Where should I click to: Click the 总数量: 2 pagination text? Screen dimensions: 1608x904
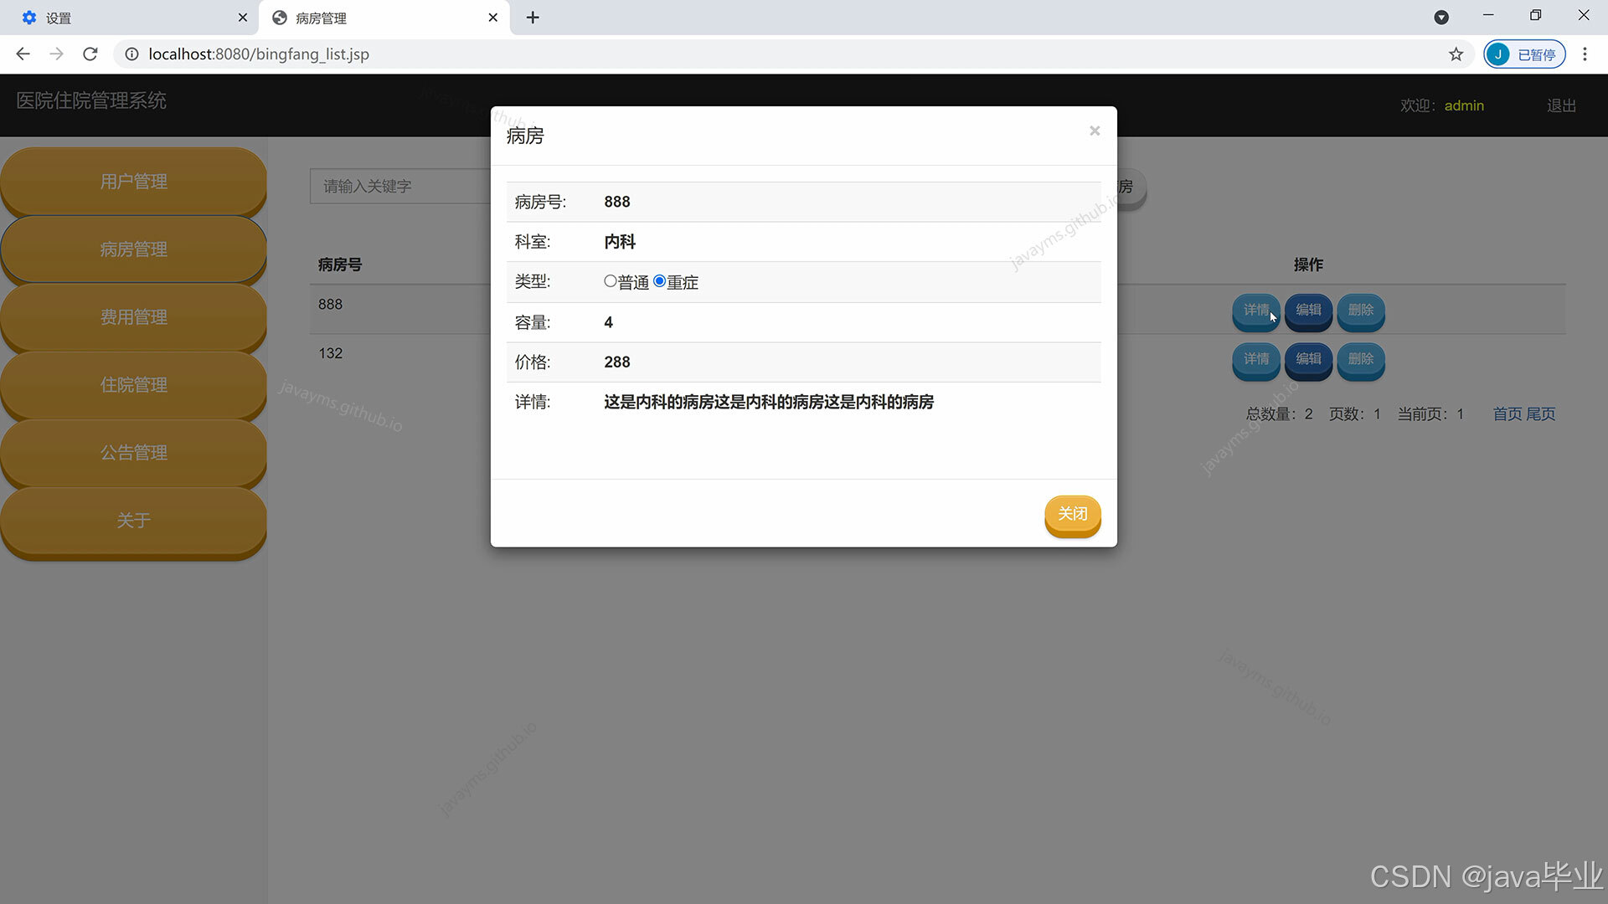(x=1280, y=414)
